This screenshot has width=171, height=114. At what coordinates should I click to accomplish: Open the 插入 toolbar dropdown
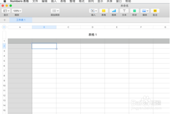pos(93,11)
